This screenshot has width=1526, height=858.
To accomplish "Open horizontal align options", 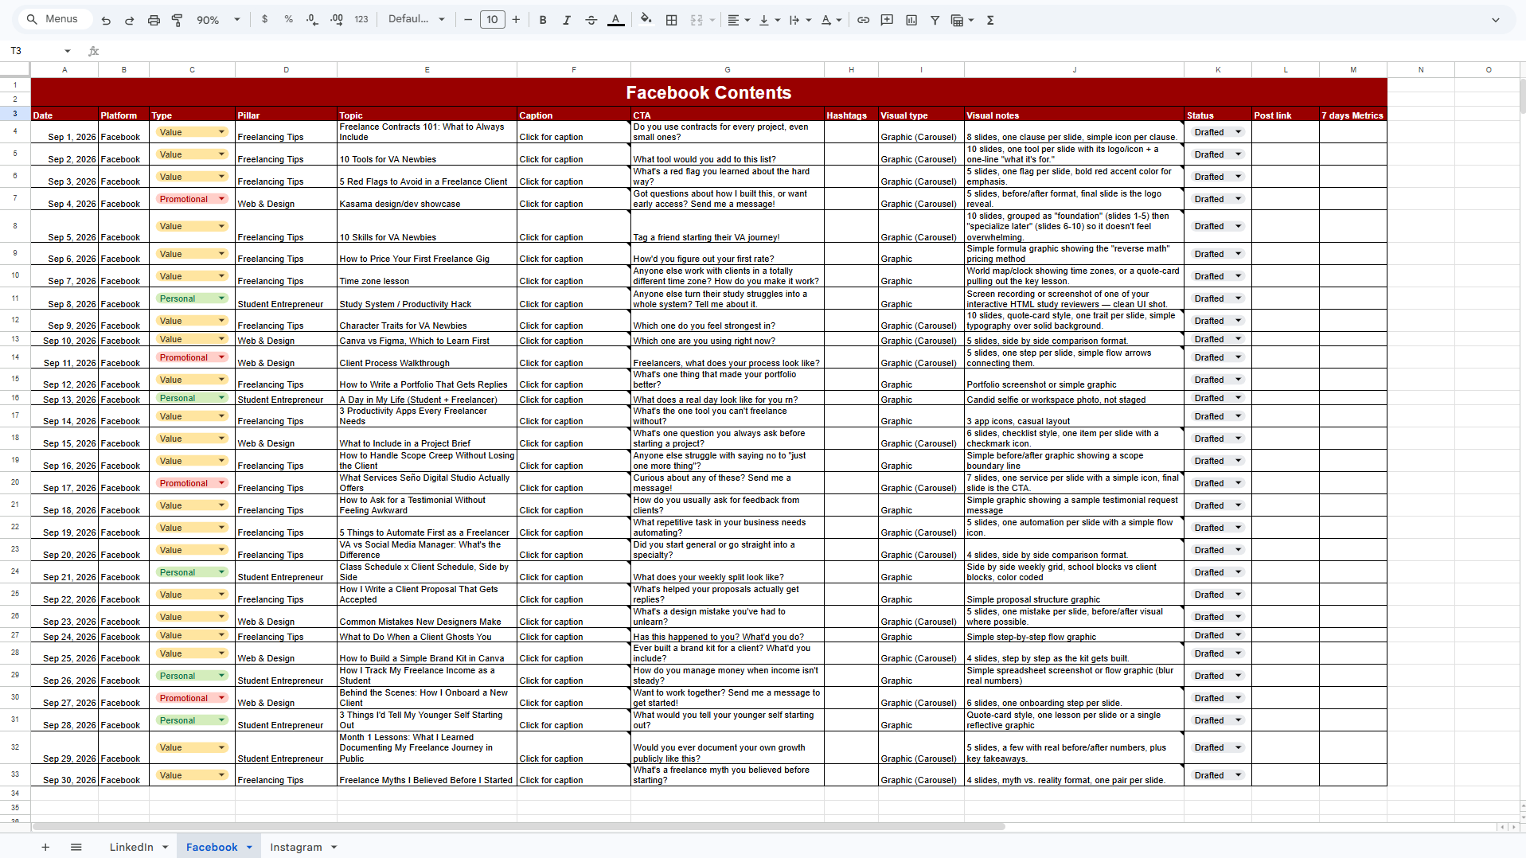I will tap(738, 20).
